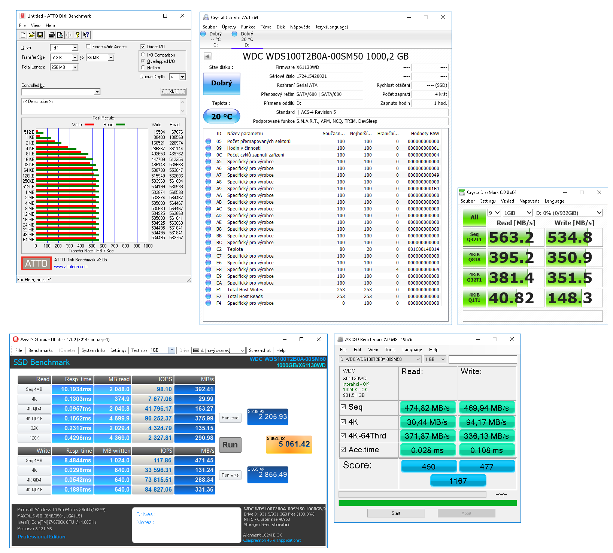Open the Controlled by dropdown in ATTO

click(97, 92)
